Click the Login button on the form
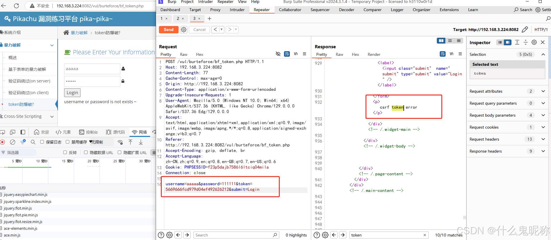The image size is (551, 240). click(72, 93)
